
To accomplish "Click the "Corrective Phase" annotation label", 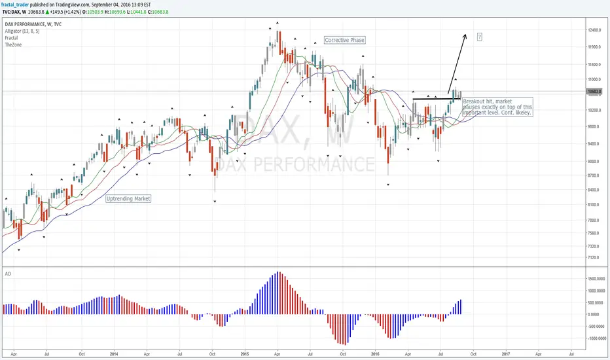I will point(345,40).
